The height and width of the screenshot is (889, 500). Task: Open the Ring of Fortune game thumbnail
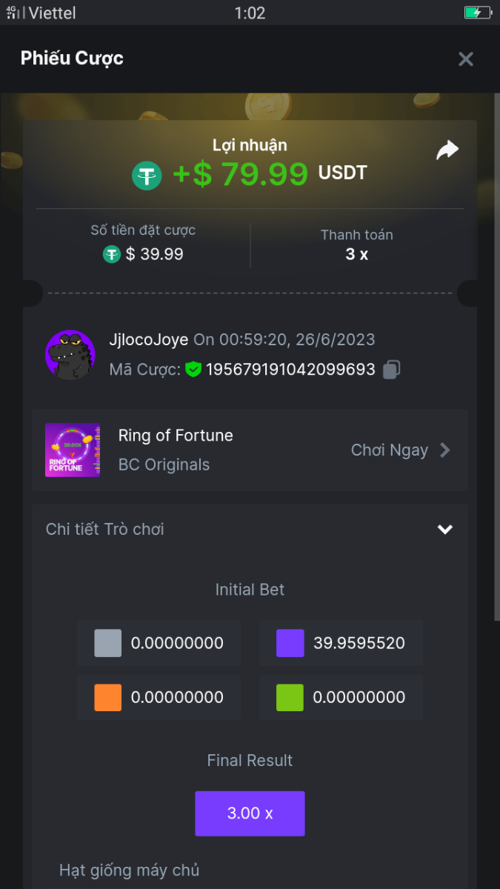coord(73,450)
